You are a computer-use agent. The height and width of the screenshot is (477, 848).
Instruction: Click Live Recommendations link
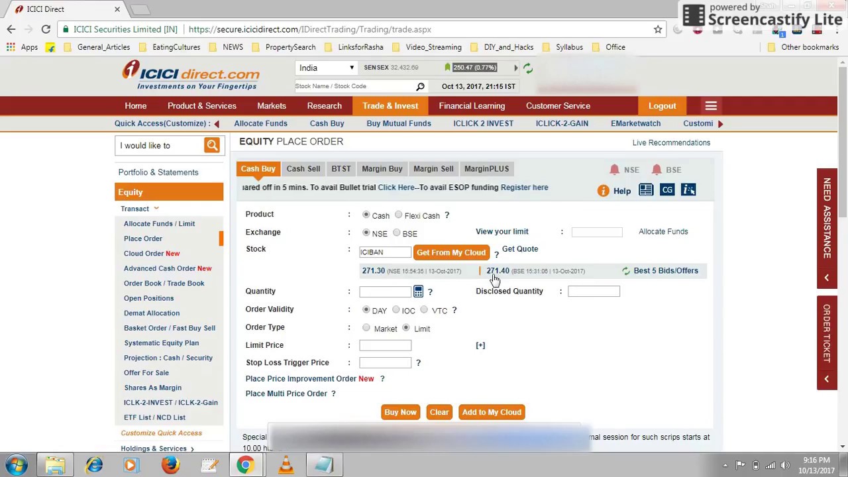pos(671,143)
